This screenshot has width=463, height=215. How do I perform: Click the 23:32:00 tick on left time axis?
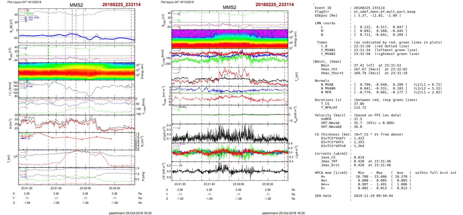[85, 188]
